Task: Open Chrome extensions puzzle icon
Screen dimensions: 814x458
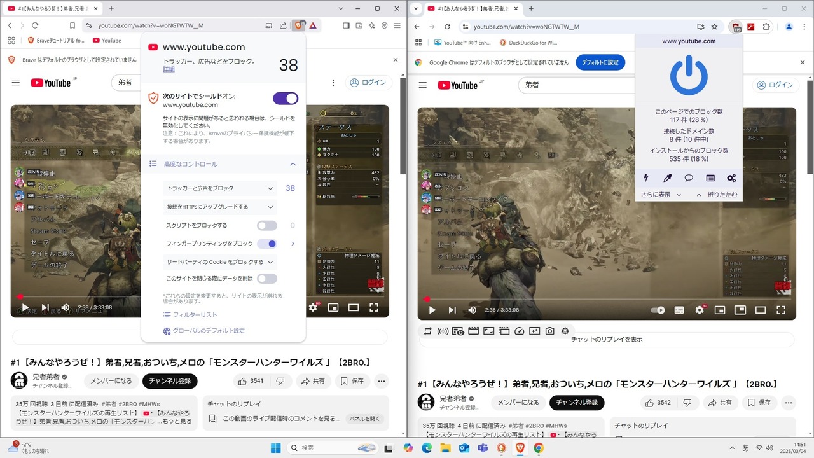Action: 766,27
